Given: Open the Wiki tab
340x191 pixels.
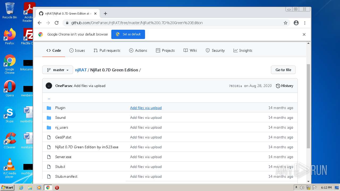Looking at the screenshot, I should point(190,50).
